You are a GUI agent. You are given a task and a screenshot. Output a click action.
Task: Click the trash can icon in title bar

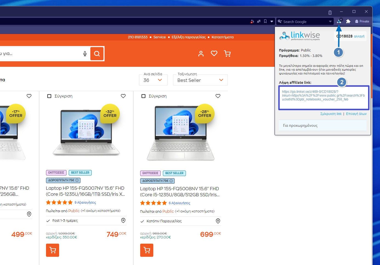pyautogui.click(x=330, y=13)
